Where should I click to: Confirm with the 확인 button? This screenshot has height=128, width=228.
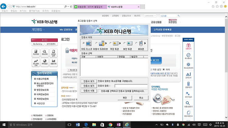click(x=125, y=98)
